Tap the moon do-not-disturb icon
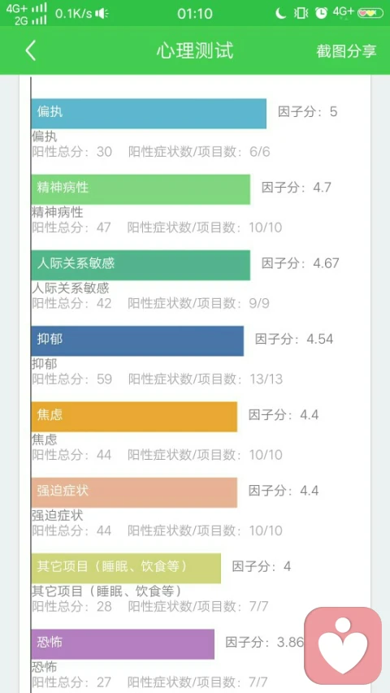The width and height of the screenshot is (390, 693). click(280, 13)
